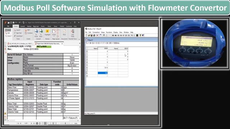Click function code 05 in Modbus Poll toolbar
The height and width of the screenshot is (129, 230).
point(113,35)
